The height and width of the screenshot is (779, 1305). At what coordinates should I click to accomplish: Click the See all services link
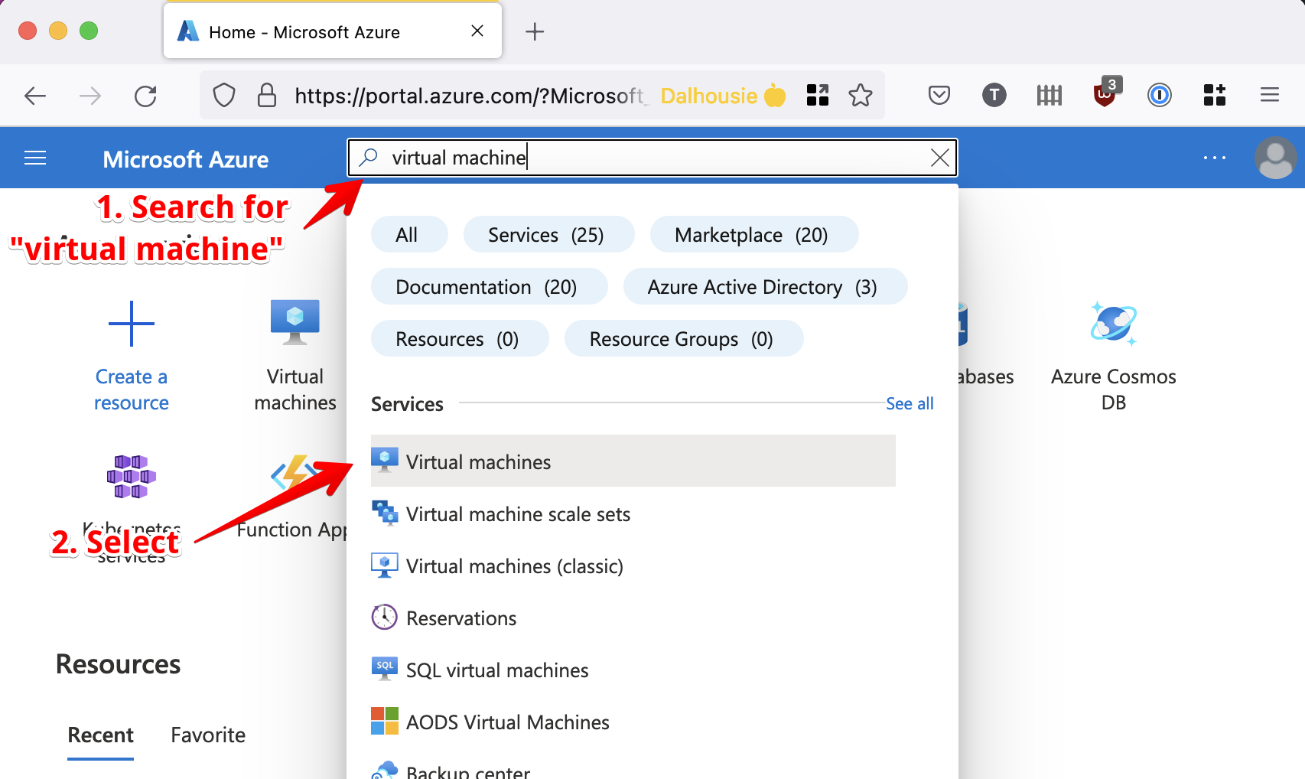909,404
